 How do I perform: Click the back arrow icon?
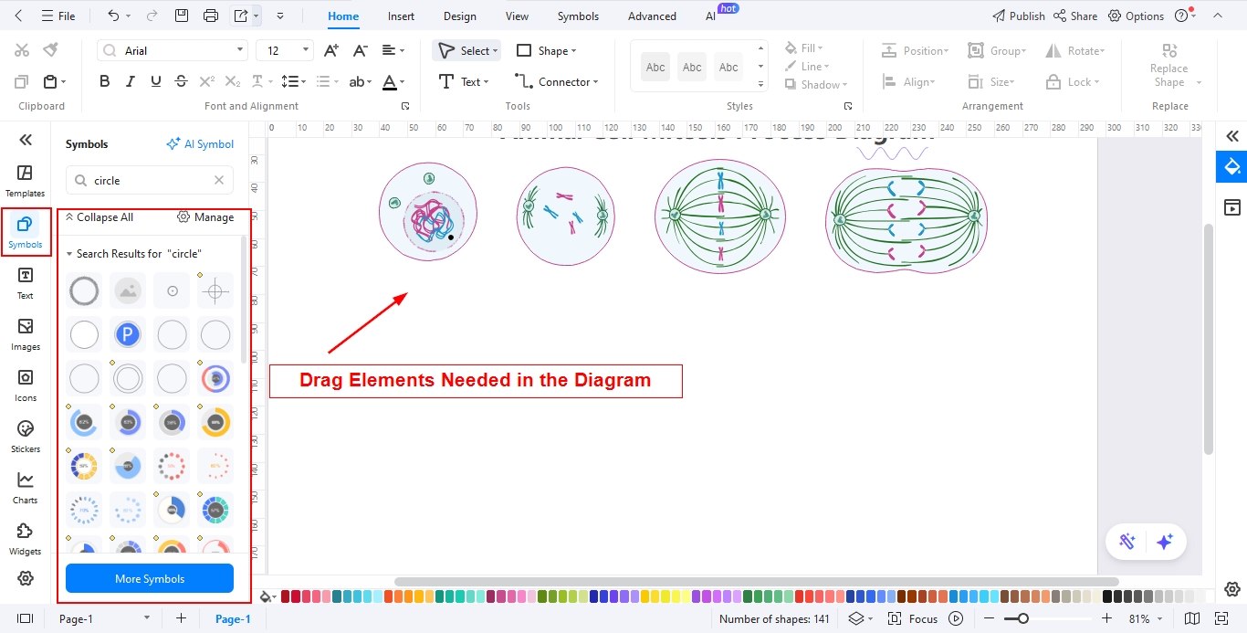click(x=19, y=16)
